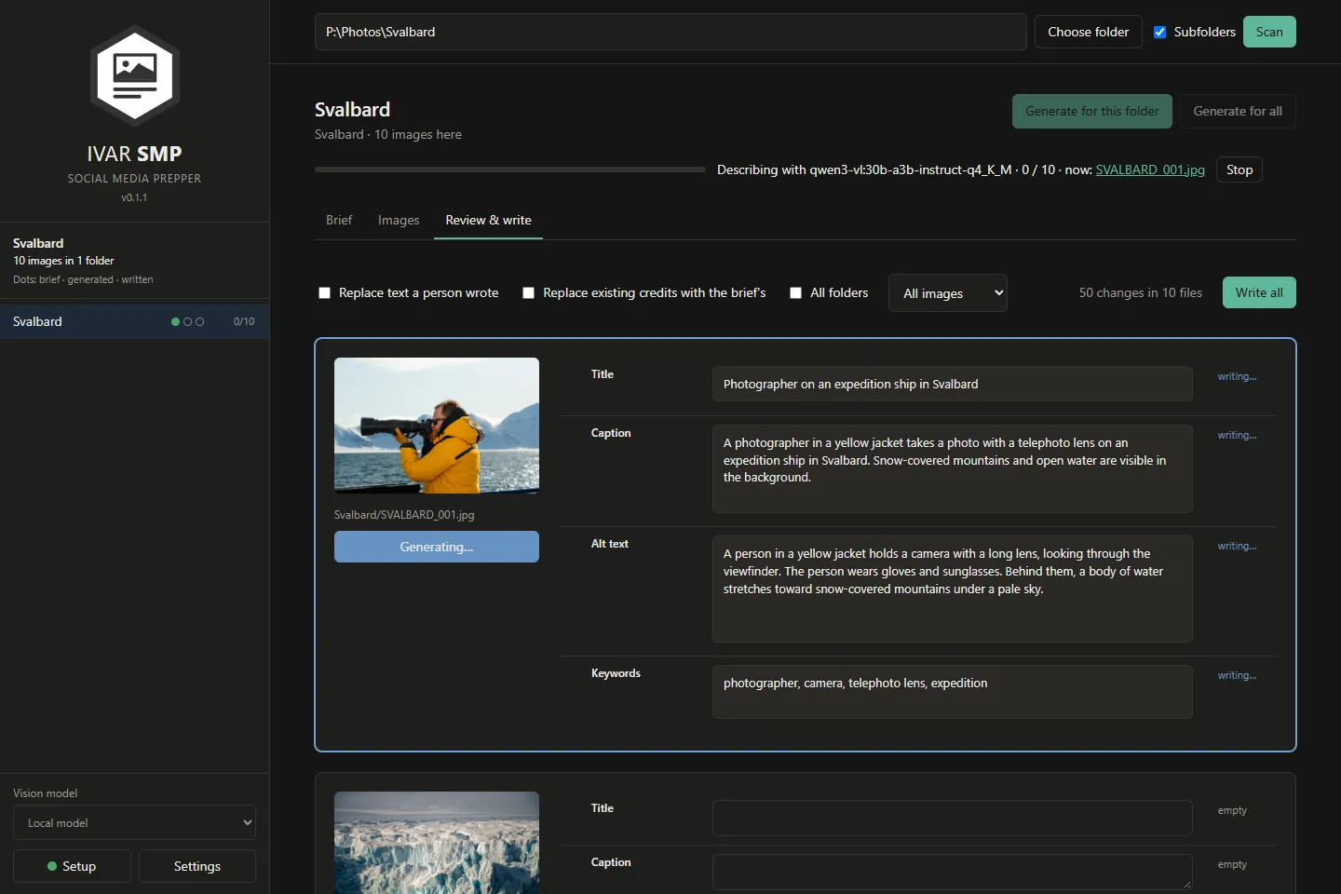The image size is (1341, 894).
Task: Click the v0.1.1 version label
Action: tap(134, 197)
